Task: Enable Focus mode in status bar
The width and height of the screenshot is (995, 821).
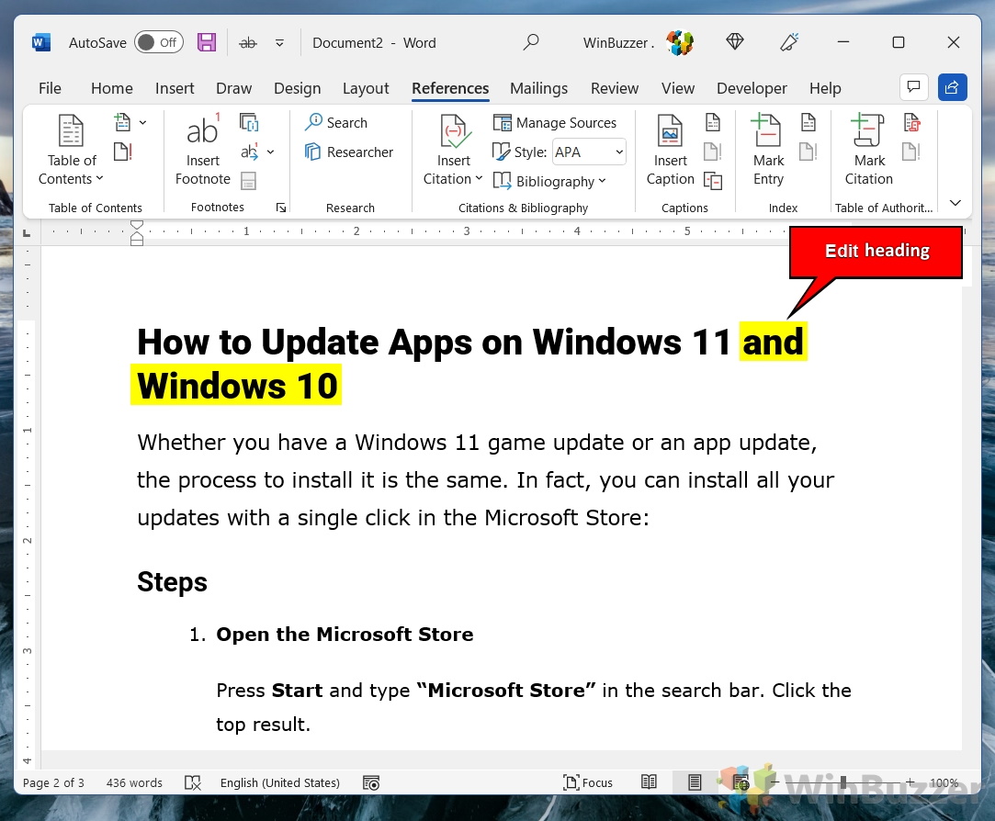Action: [588, 782]
